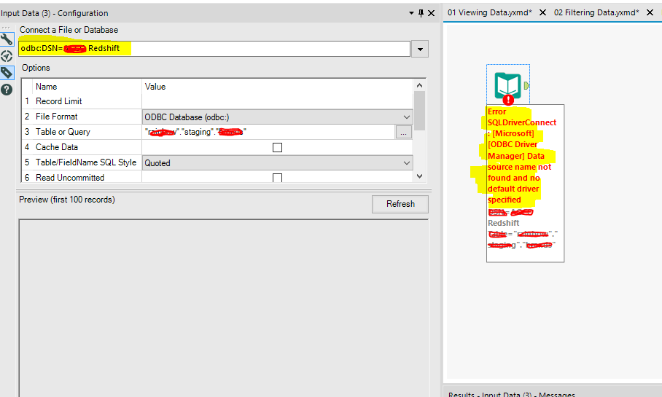Click the green output anchor of Input Data

point(526,86)
